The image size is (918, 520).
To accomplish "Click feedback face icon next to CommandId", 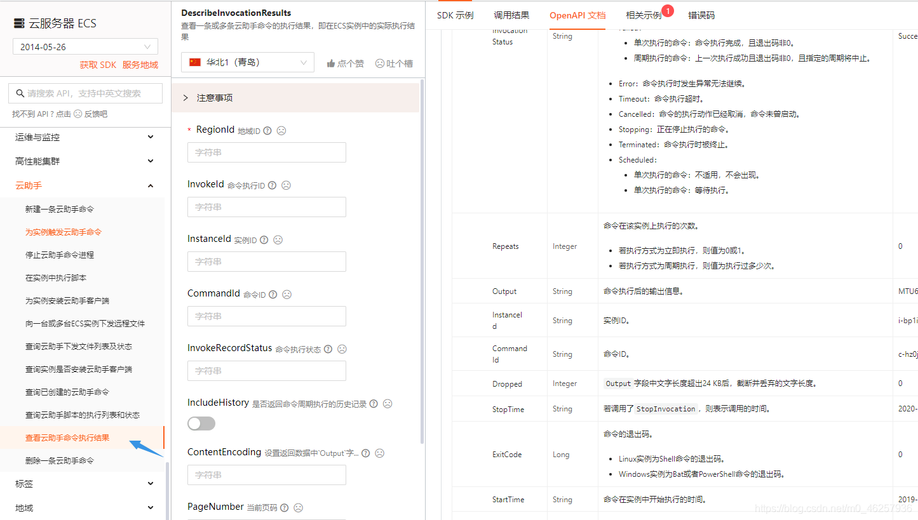I will (287, 295).
